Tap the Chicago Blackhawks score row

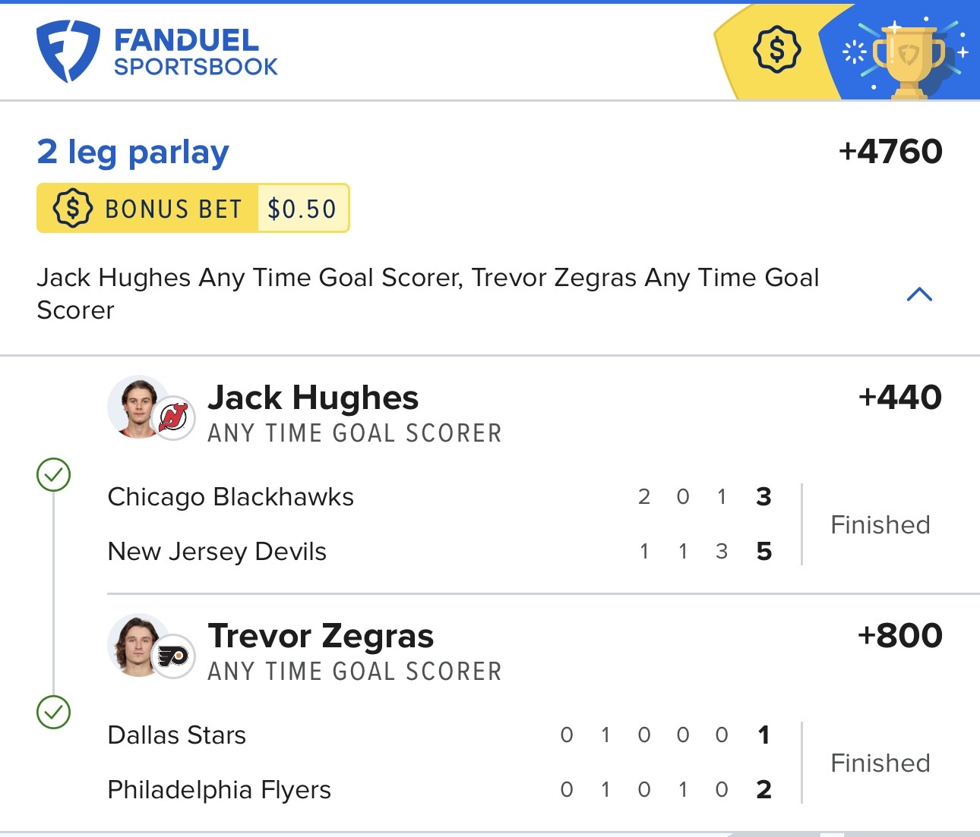[439, 497]
